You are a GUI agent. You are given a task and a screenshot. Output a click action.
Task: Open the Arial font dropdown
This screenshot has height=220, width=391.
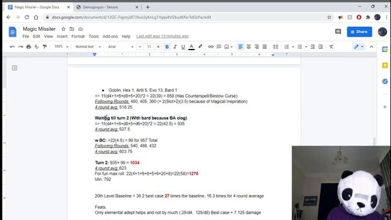(x=121, y=46)
